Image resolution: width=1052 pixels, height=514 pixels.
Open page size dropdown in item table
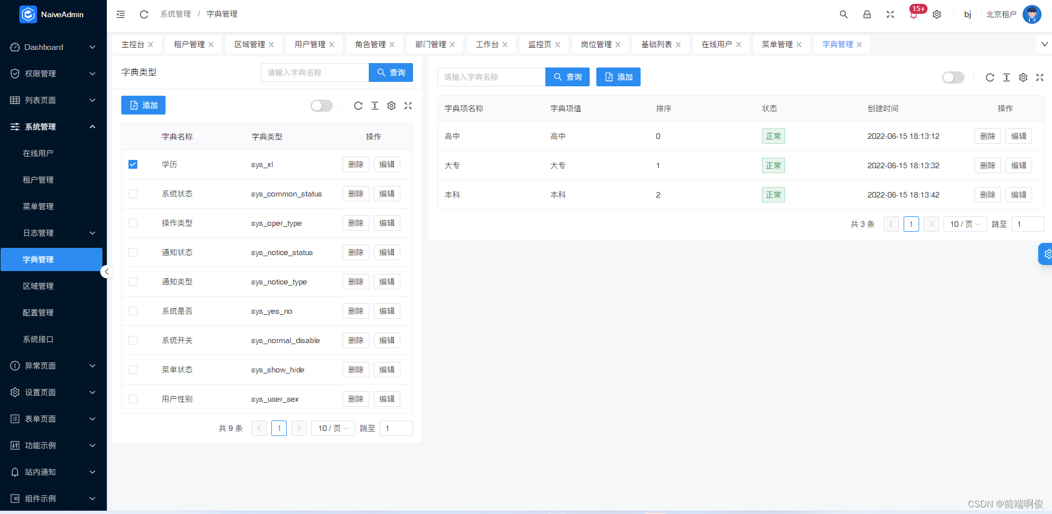click(x=965, y=224)
